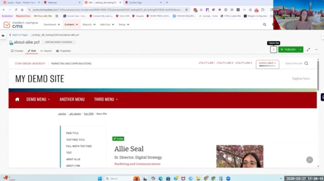Click Test Page Title in the side navigation
This screenshot has height=181, width=324.
click(x=75, y=140)
